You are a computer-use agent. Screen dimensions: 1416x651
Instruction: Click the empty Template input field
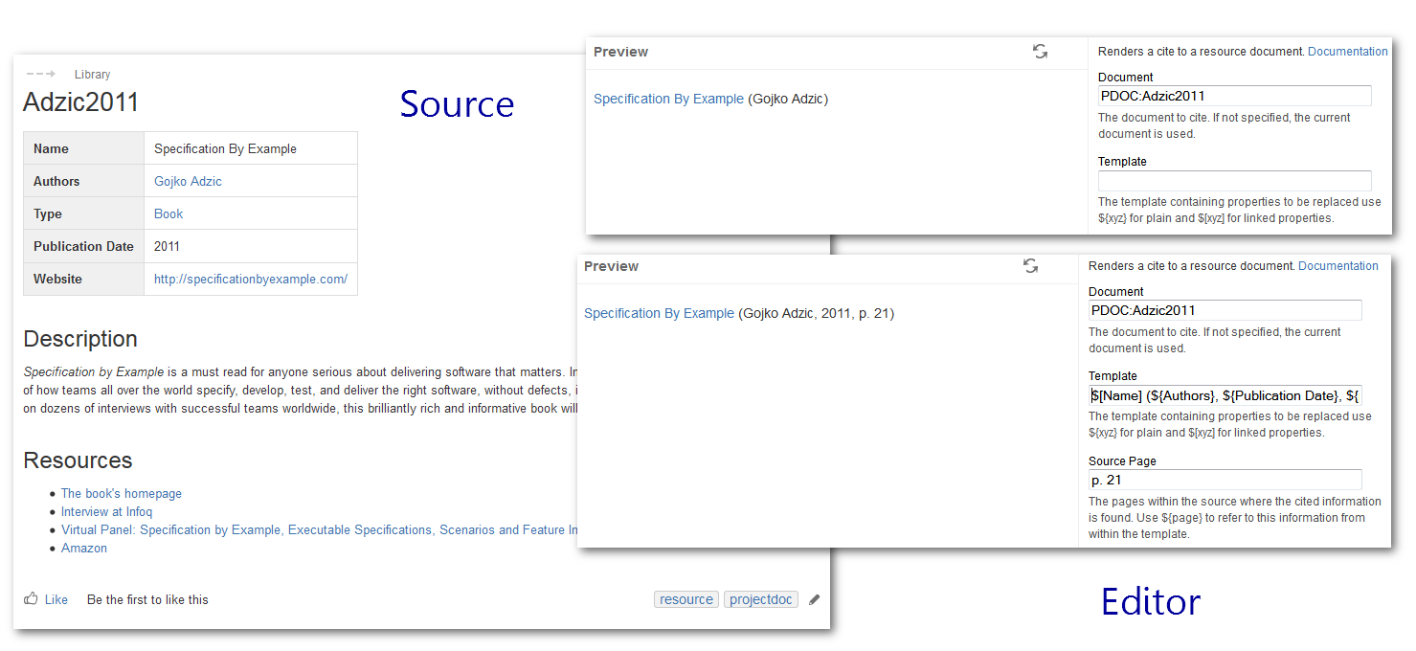coord(1234,181)
